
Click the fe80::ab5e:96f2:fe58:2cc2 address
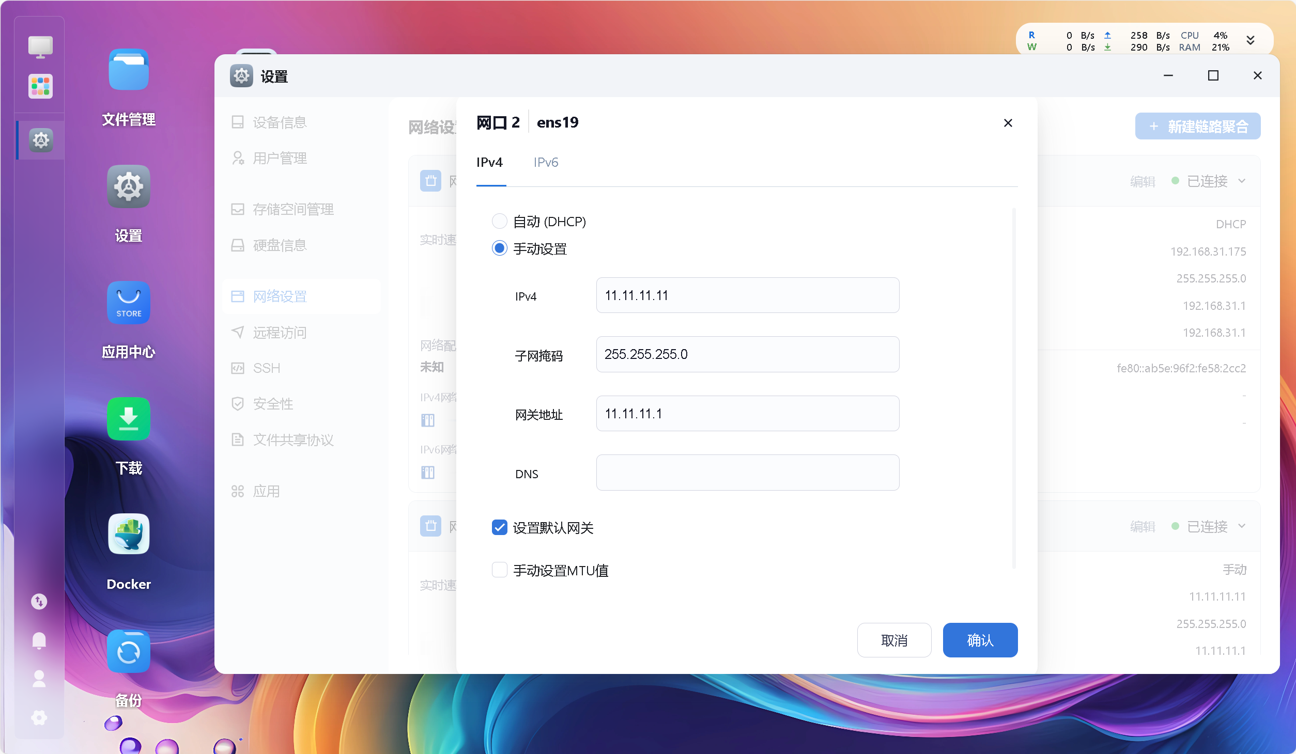1181,368
